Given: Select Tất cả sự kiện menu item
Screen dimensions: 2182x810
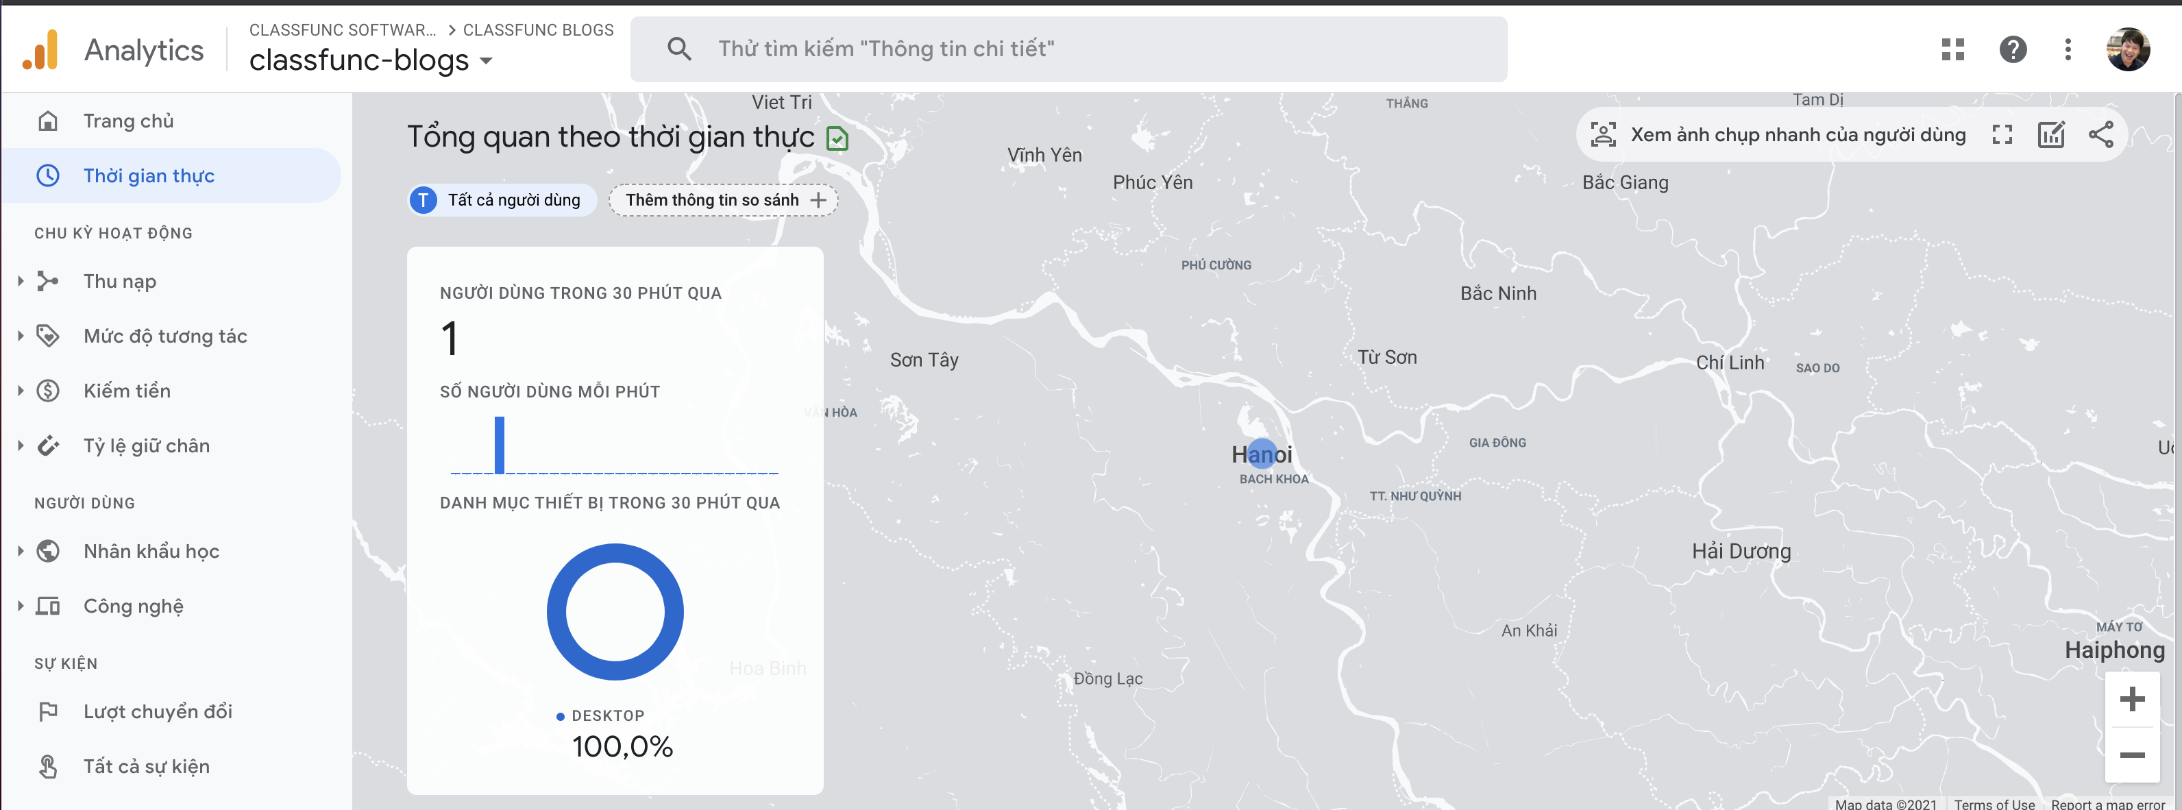Looking at the screenshot, I should coord(146,766).
